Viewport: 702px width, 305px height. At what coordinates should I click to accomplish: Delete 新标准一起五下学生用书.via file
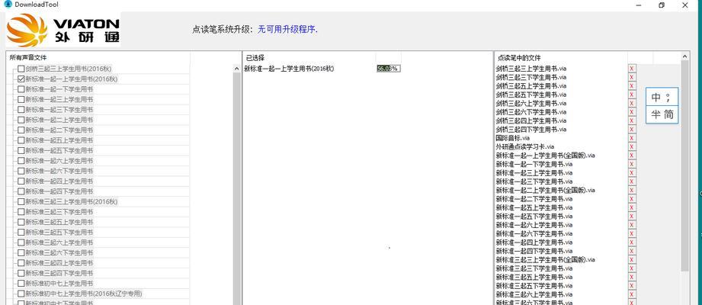point(632,217)
